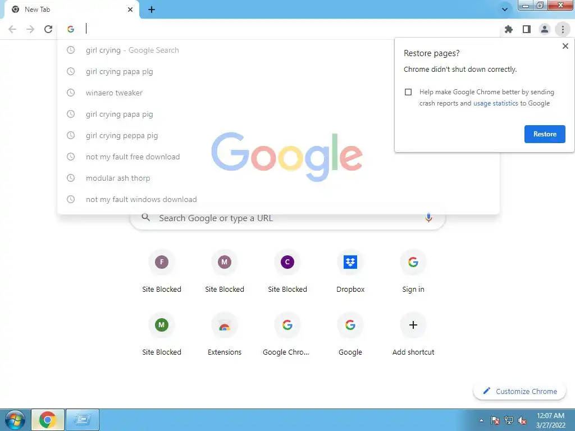Open Site Blocked shortcut with green M

pos(162,334)
